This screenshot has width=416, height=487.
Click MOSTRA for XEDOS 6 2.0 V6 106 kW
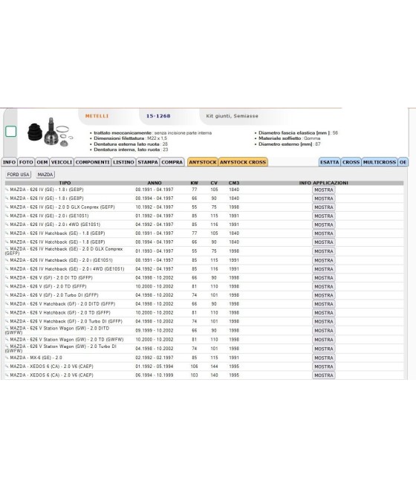[x=324, y=367]
